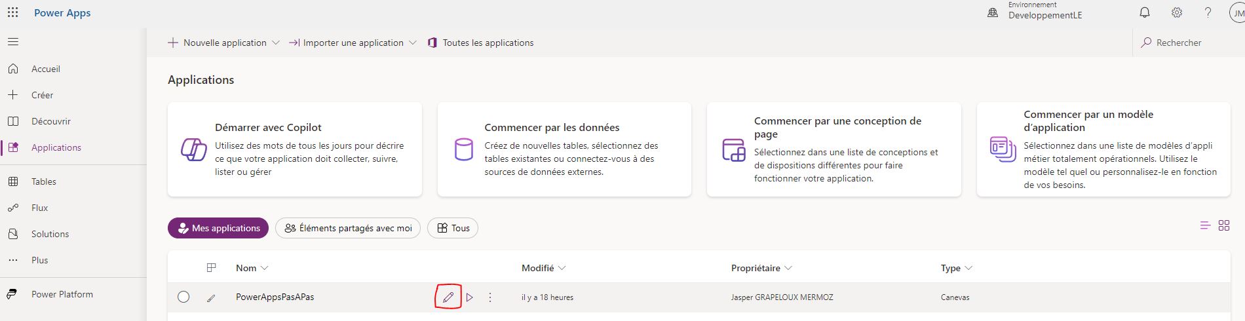This screenshot has height=321, width=1245.
Task: Click the 'il y a 18 heures' cell
Action: click(547, 297)
